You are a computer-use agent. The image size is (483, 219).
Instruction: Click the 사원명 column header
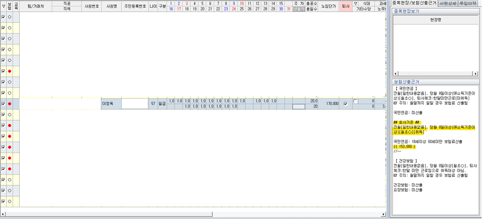point(111,6)
